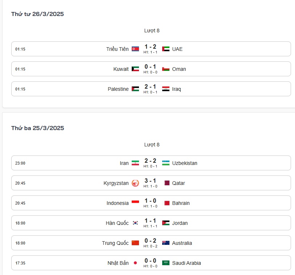Click the Kuwait flag icon
Screen dimensions: 295x275
coord(135,69)
